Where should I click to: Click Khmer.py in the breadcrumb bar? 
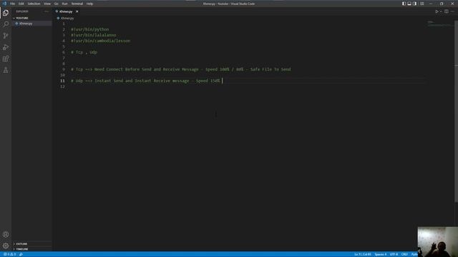coord(67,19)
